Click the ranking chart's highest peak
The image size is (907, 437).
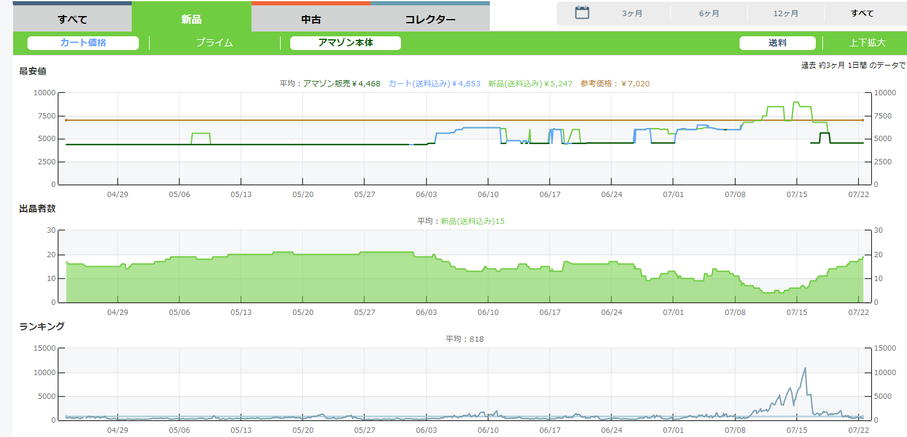coord(805,369)
